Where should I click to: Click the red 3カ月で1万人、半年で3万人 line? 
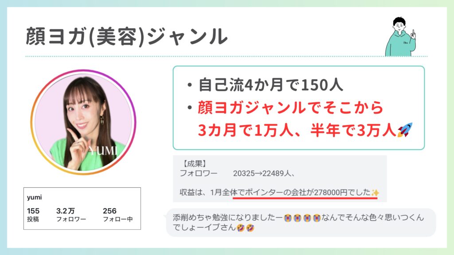pyautogui.click(x=297, y=130)
